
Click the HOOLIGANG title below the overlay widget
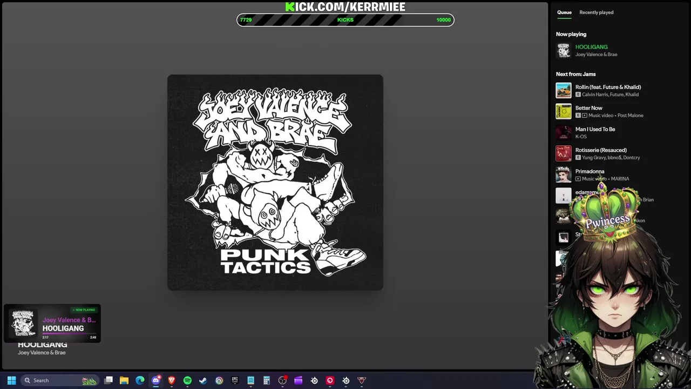pos(42,345)
